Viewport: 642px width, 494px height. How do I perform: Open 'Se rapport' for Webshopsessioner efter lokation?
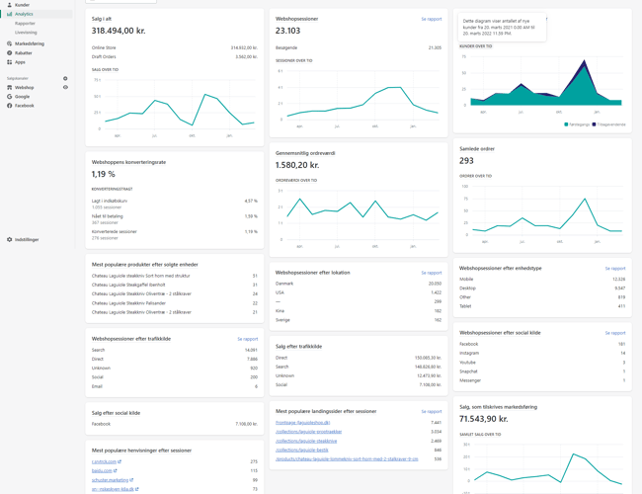(x=432, y=273)
